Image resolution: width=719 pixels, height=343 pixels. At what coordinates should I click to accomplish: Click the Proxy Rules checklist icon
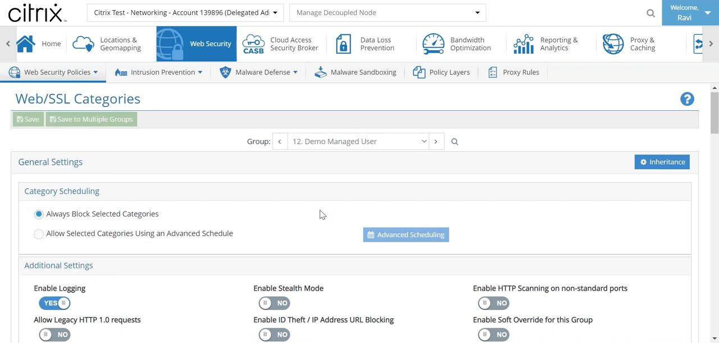(x=493, y=73)
